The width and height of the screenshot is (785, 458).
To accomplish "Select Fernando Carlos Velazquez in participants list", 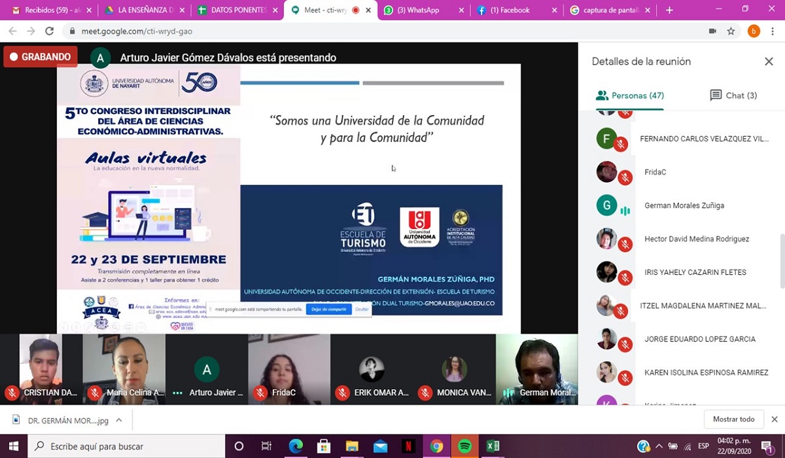I will pyautogui.click(x=682, y=139).
